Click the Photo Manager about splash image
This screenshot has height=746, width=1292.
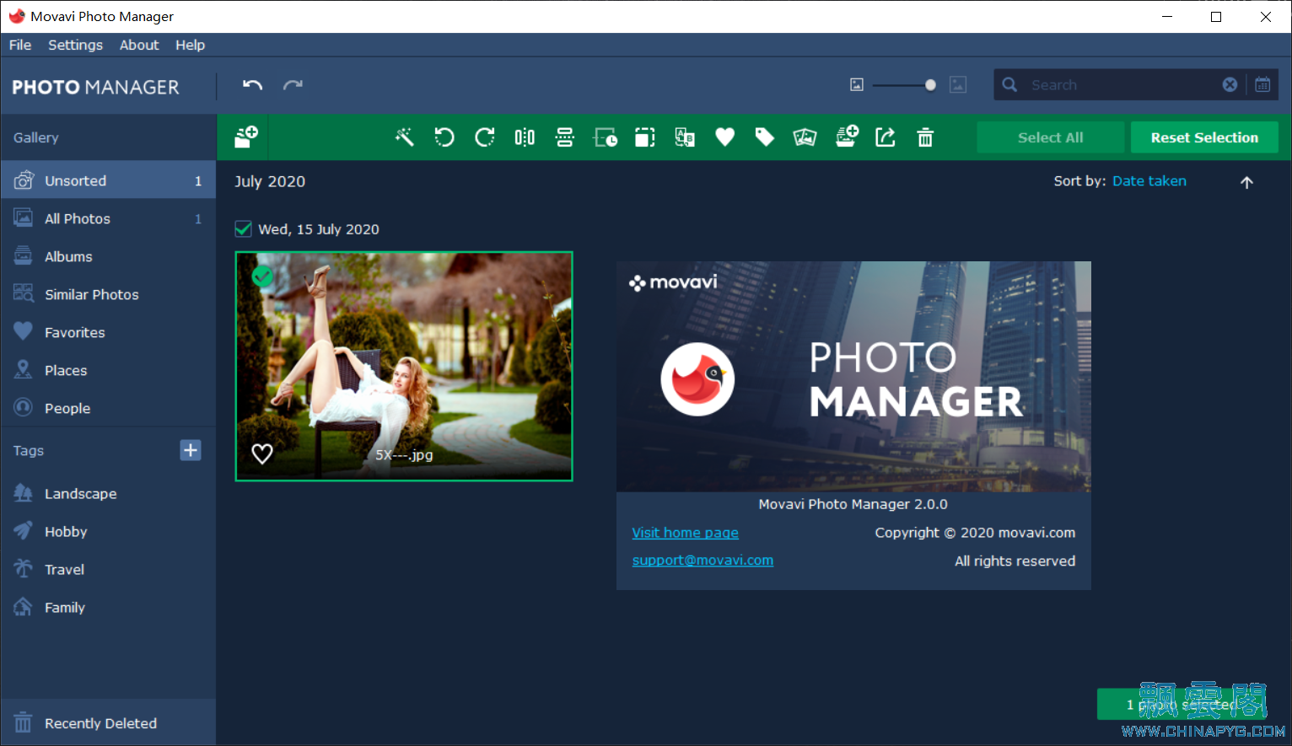pos(853,376)
